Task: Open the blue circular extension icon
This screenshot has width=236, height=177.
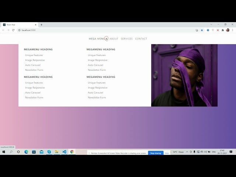Action: (208, 30)
